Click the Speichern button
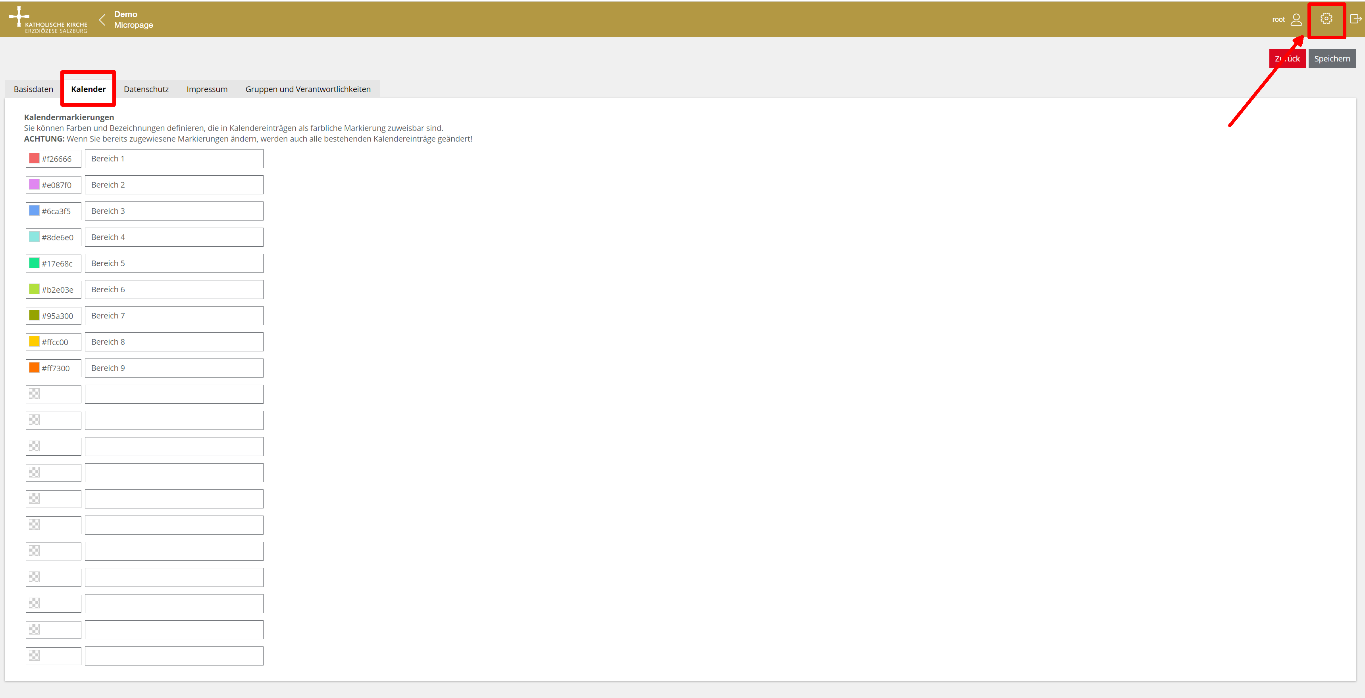 [1332, 59]
